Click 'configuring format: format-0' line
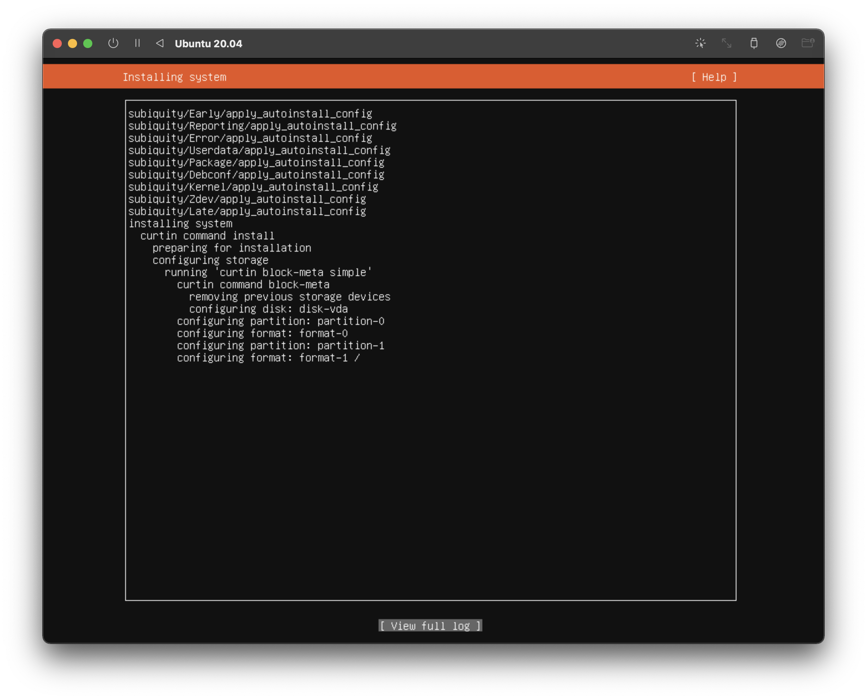Screen dimensions: 867x700 pyautogui.click(x=263, y=333)
